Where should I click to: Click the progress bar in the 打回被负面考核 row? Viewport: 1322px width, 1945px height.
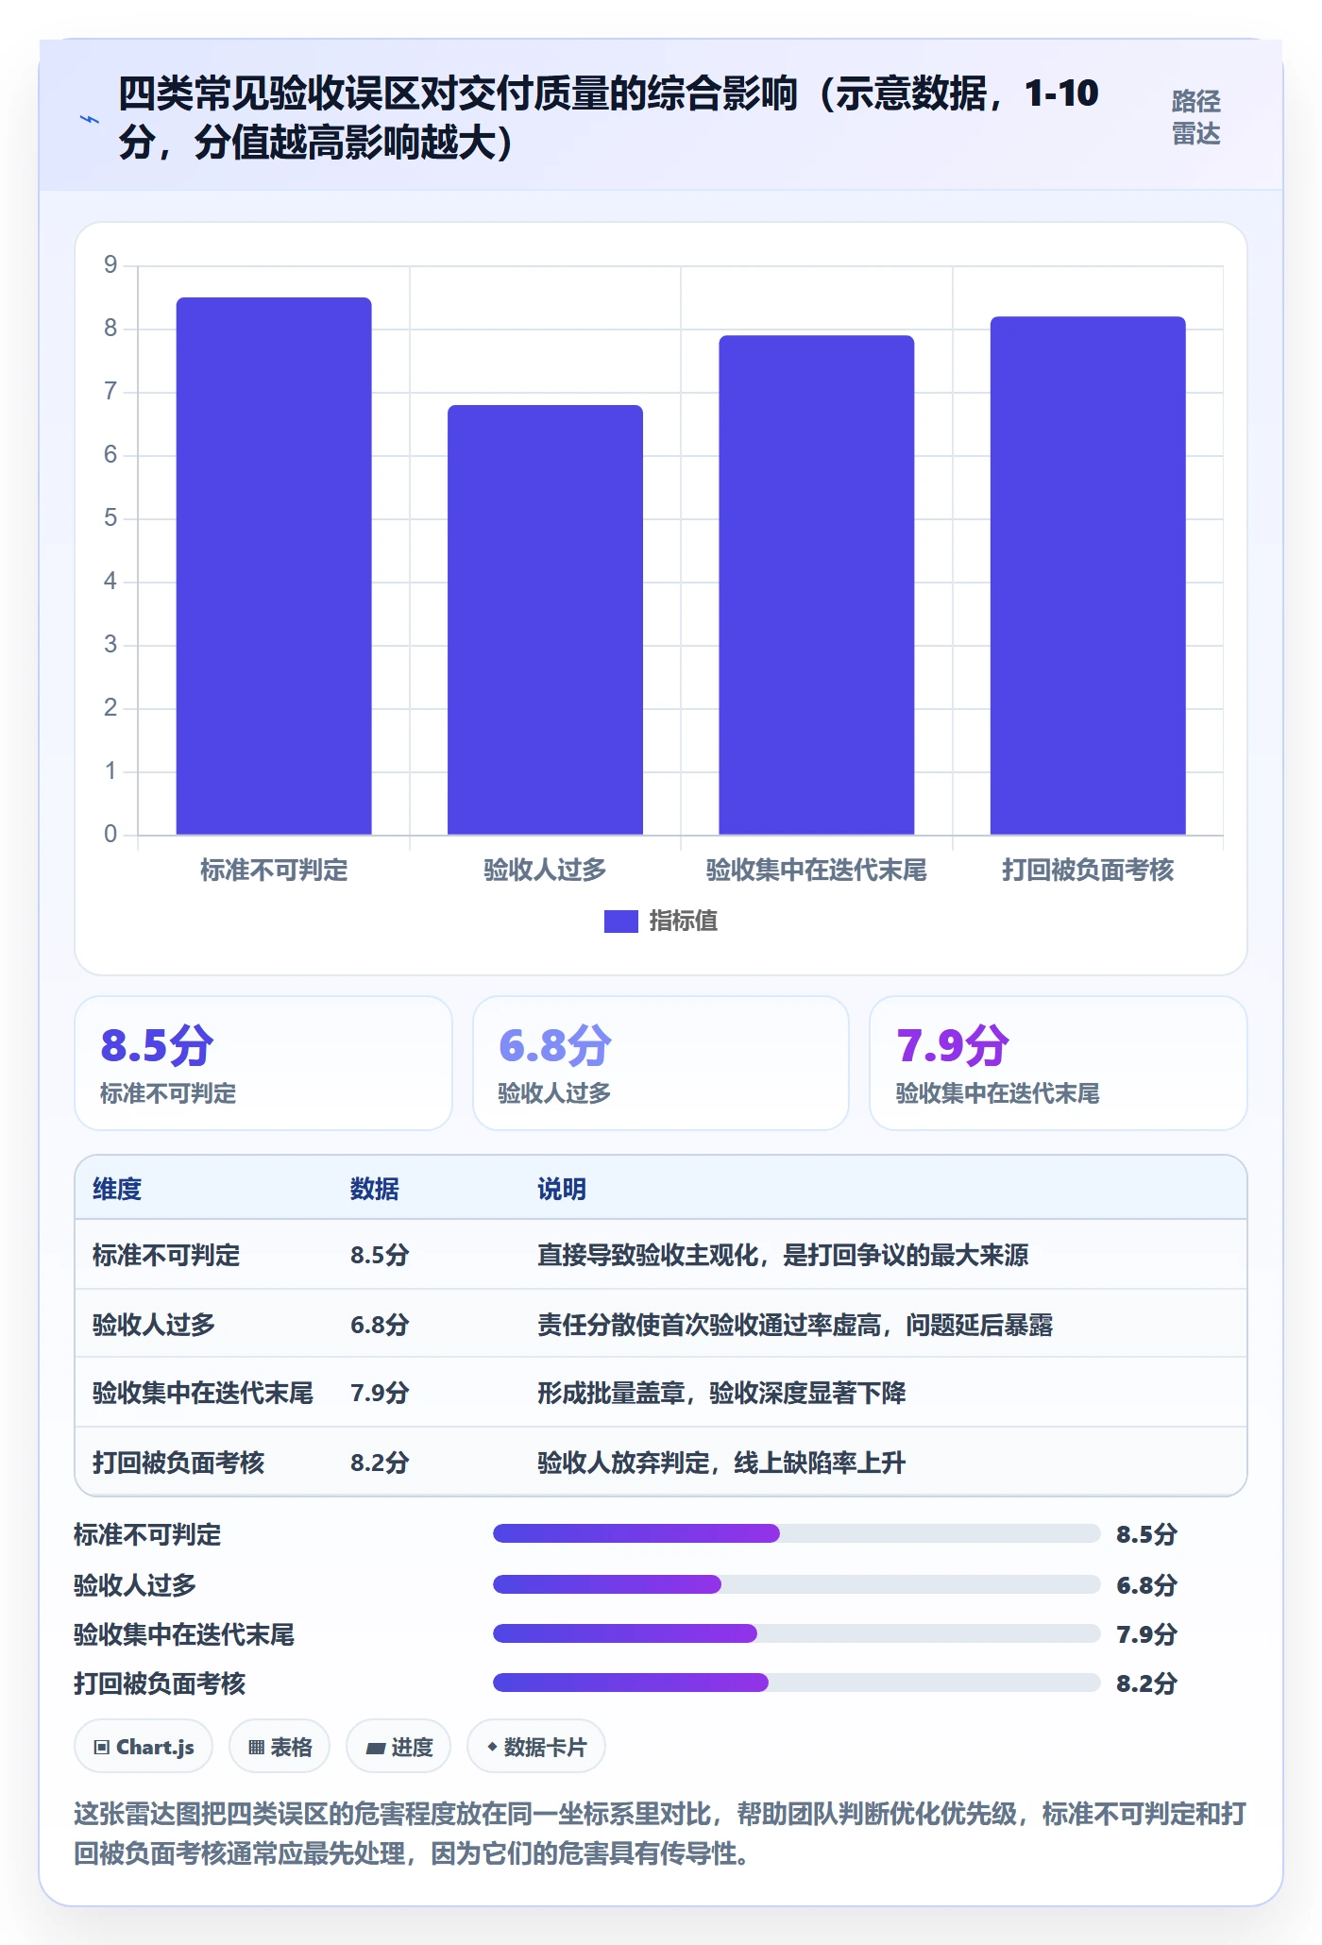click(x=796, y=1683)
